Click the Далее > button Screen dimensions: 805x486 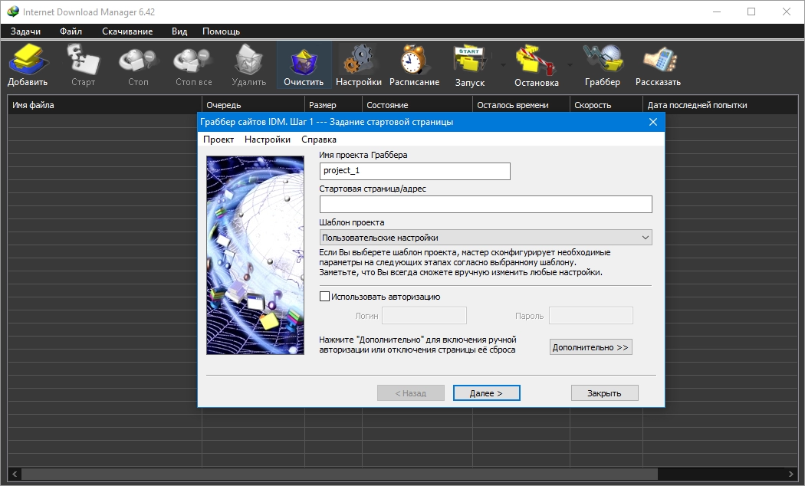(x=486, y=393)
